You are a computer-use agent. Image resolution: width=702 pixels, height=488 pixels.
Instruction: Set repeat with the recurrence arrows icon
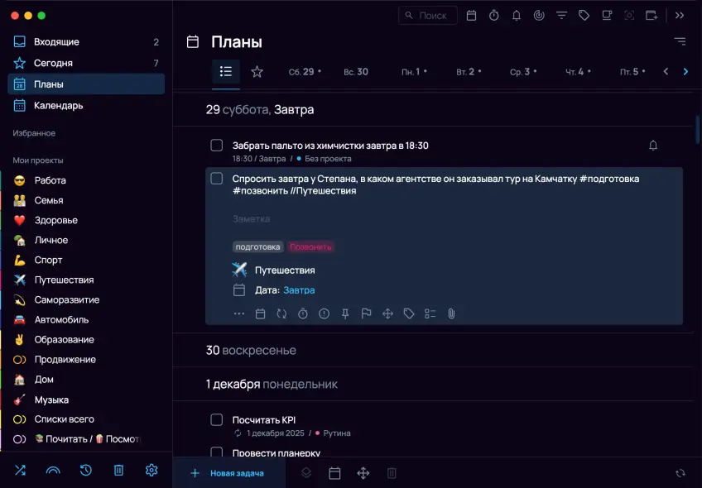tap(281, 313)
